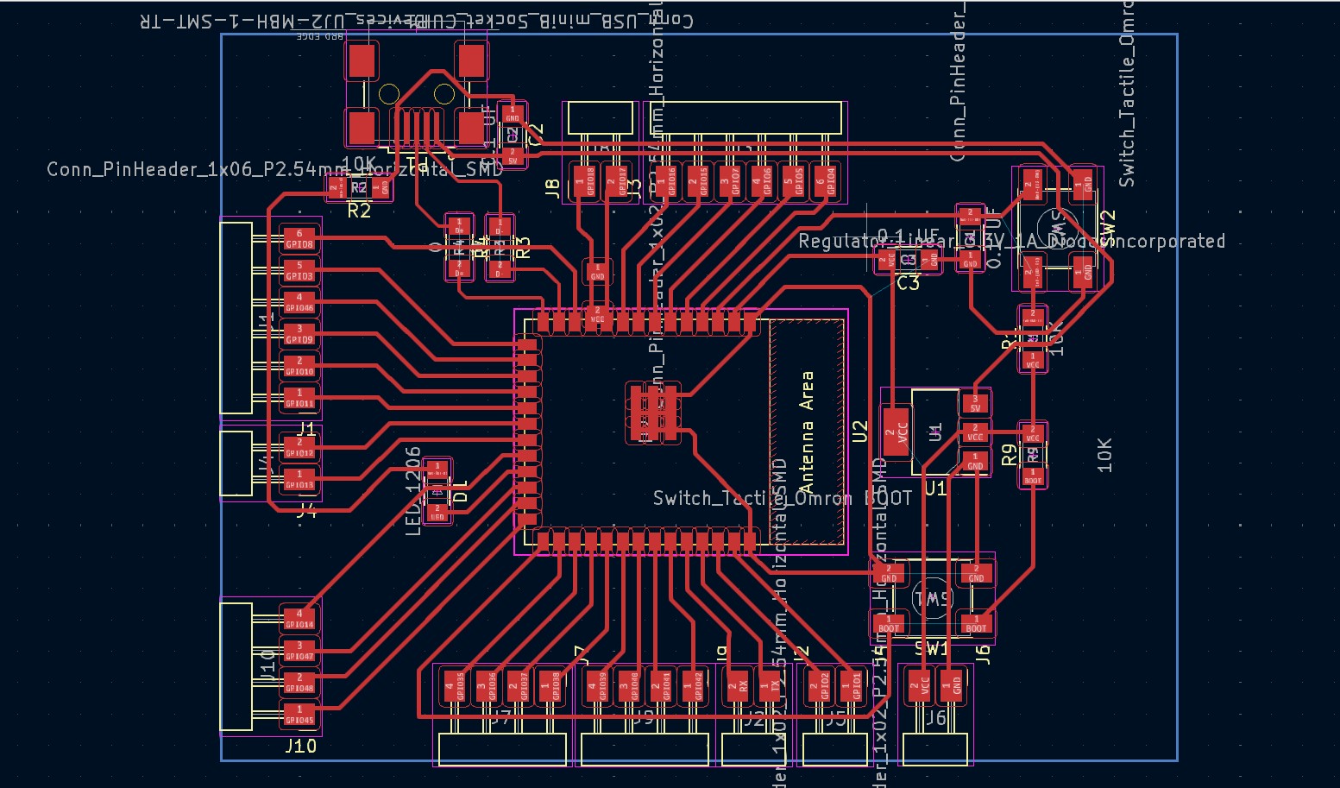Select the GPIO38 pad on J7
The width and height of the screenshot is (1340, 788).
point(550,686)
